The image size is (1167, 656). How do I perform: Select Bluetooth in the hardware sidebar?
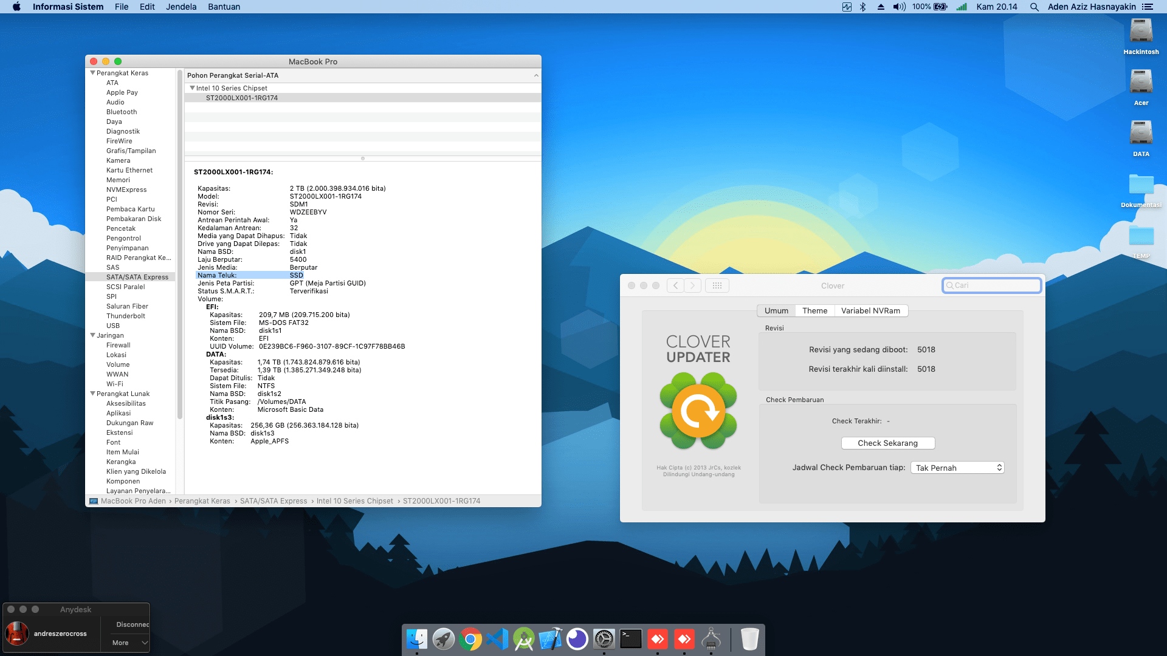[x=122, y=112]
